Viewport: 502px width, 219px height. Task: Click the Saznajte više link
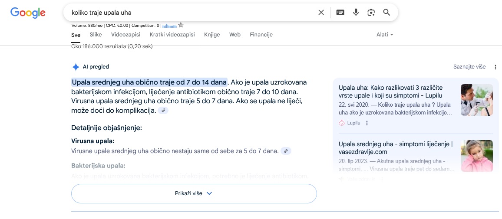469,67
